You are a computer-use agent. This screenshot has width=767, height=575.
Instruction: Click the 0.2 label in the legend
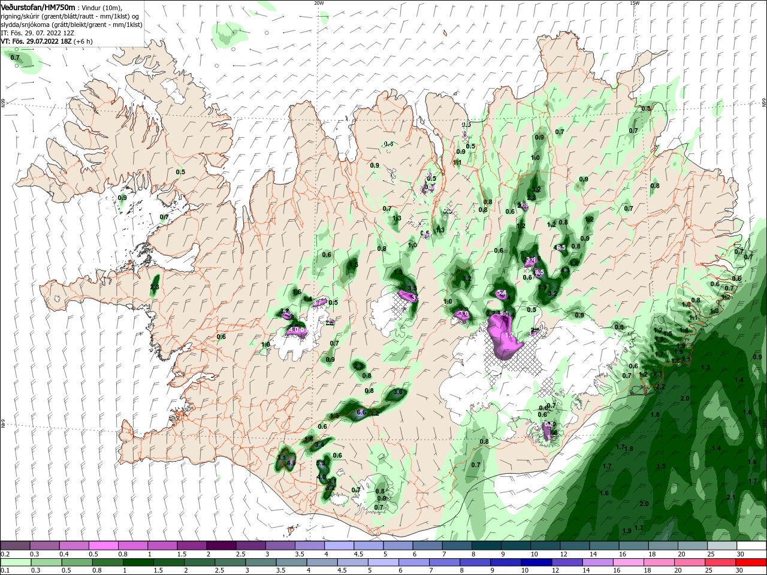pos(5,554)
